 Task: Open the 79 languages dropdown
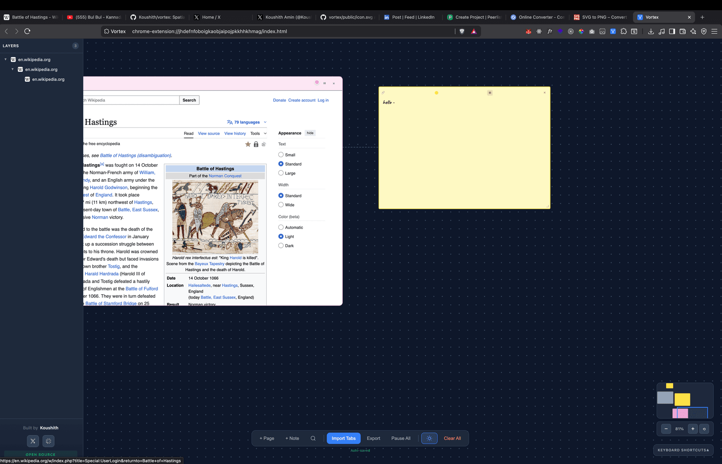pyautogui.click(x=246, y=122)
